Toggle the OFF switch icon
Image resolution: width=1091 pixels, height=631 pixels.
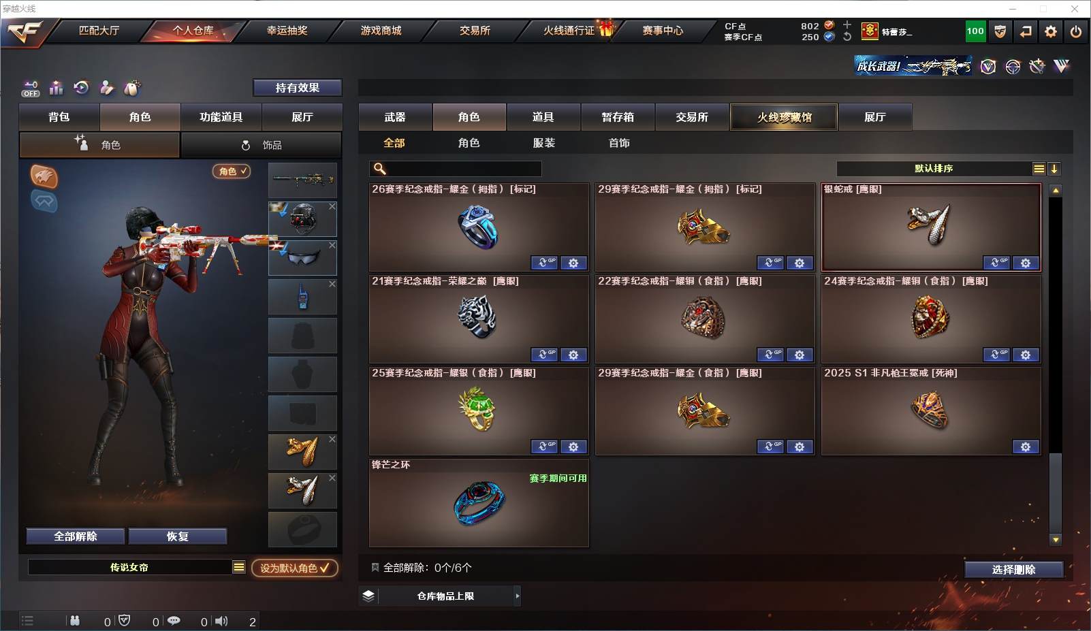coord(31,88)
